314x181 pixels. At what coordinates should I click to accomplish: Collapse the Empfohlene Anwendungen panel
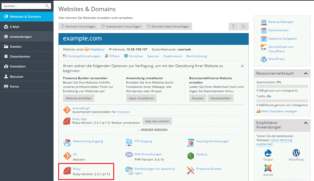click(x=306, y=123)
